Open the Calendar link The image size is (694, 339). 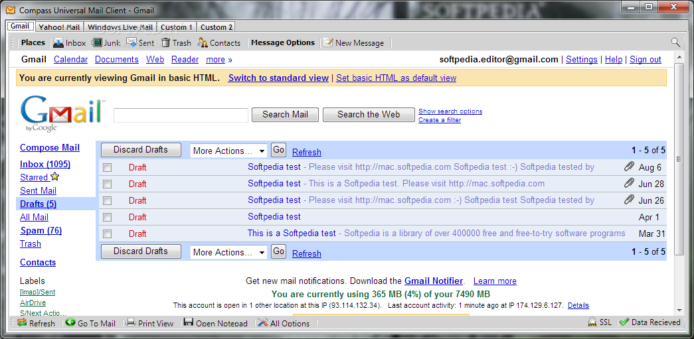71,59
